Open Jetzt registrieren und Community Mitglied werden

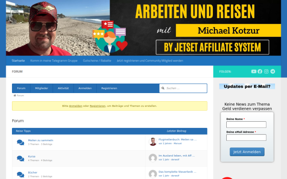(150, 61)
